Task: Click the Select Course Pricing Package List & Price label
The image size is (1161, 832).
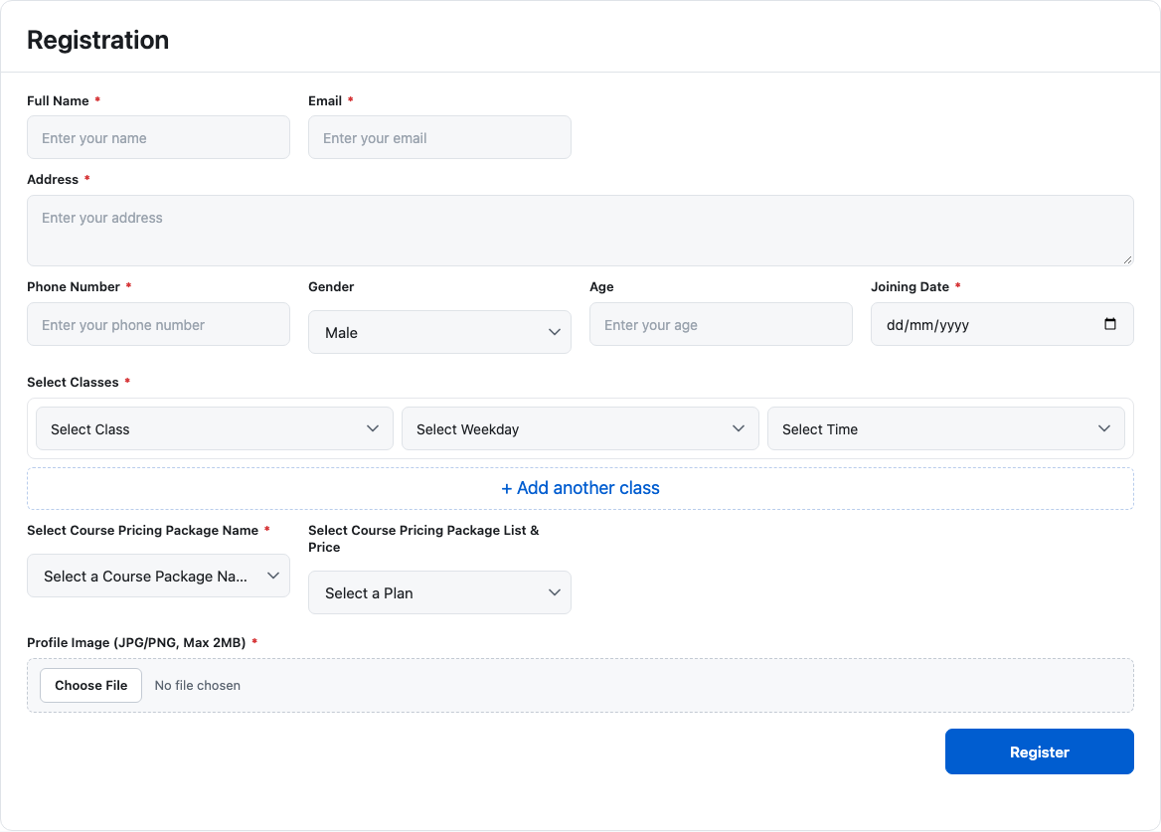Action: click(423, 539)
